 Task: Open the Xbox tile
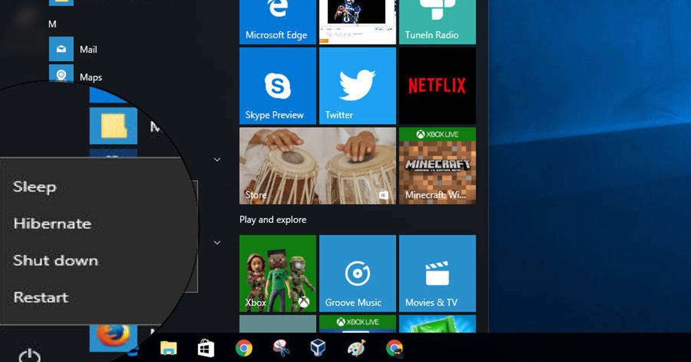(x=278, y=273)
